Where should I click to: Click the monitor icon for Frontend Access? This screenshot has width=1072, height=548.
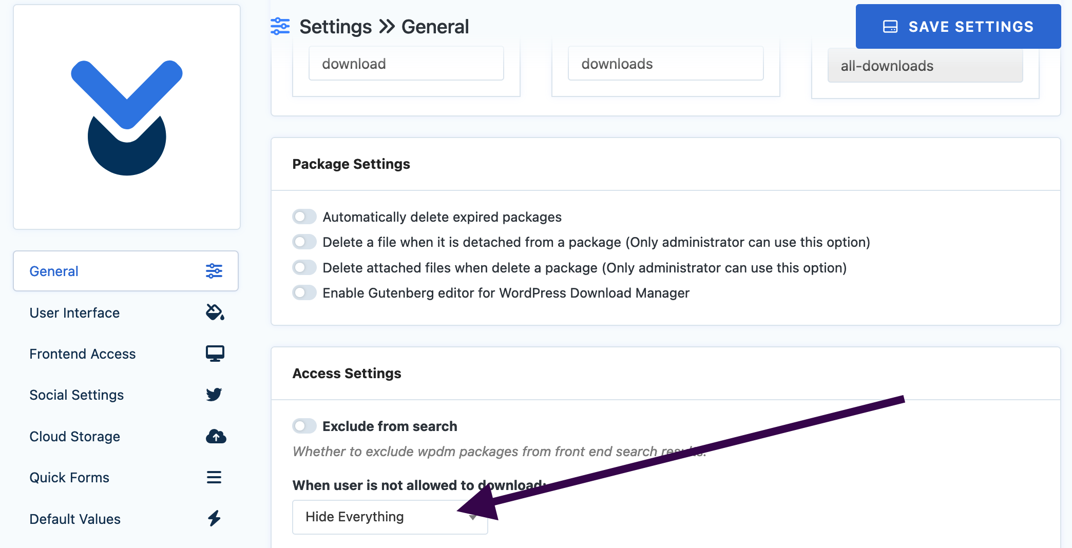pos(215,354)
